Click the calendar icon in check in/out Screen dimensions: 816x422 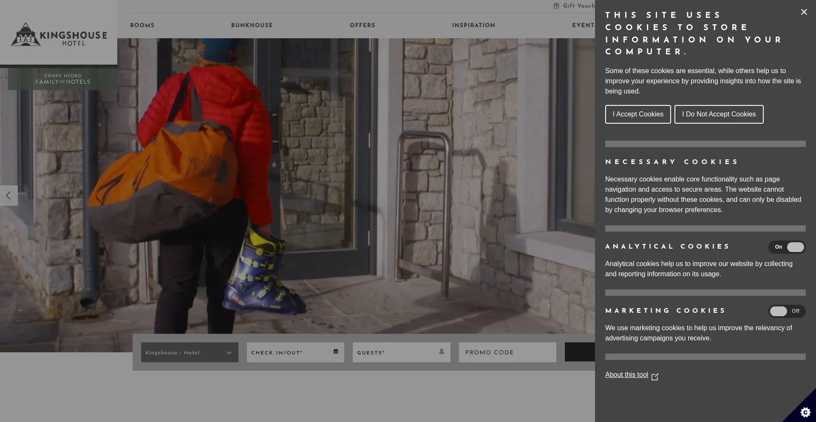coord(336,351)
